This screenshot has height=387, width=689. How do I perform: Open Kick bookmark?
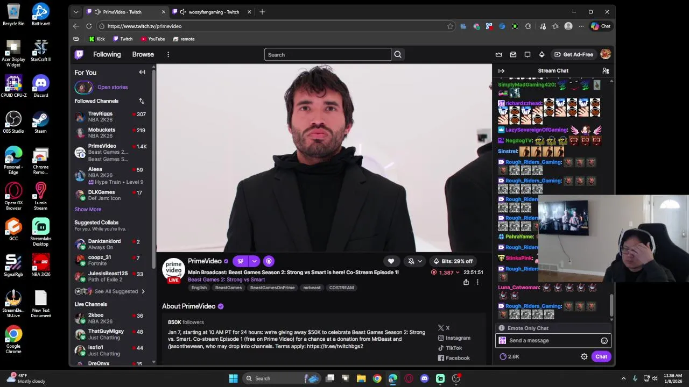[97, 39]
